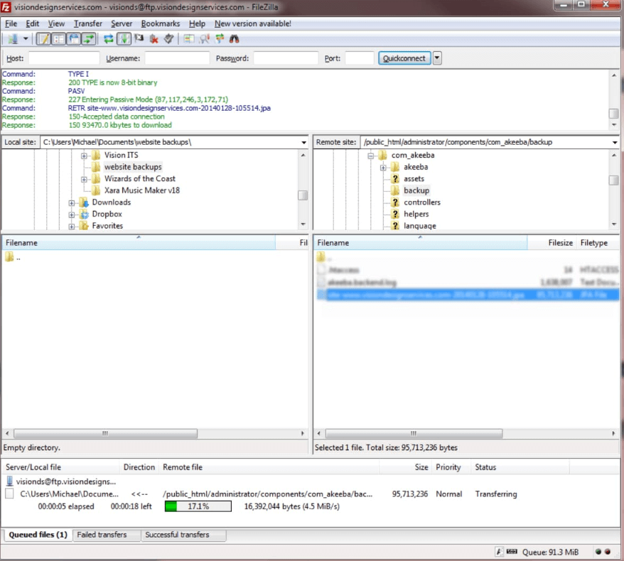Click the speed limits status bar icon

pos(512,552)
